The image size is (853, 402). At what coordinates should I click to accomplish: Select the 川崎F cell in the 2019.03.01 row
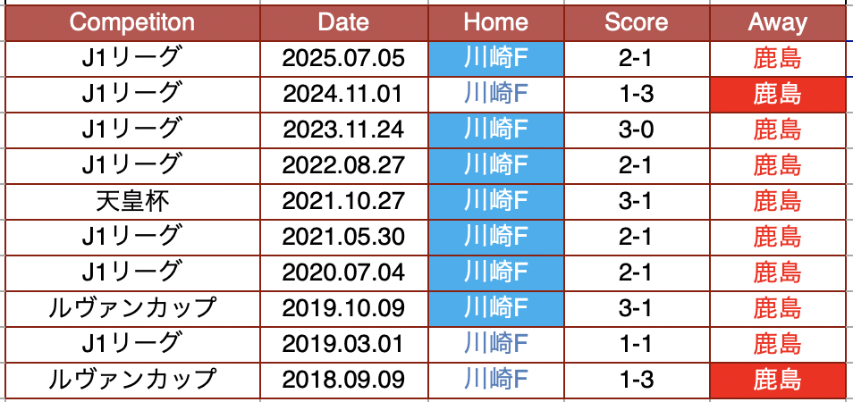click(x=496, y=344)
